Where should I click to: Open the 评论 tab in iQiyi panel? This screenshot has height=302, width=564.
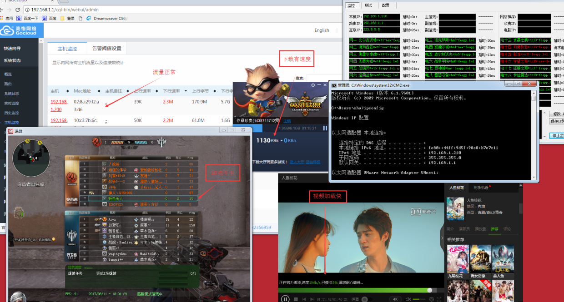508,228
